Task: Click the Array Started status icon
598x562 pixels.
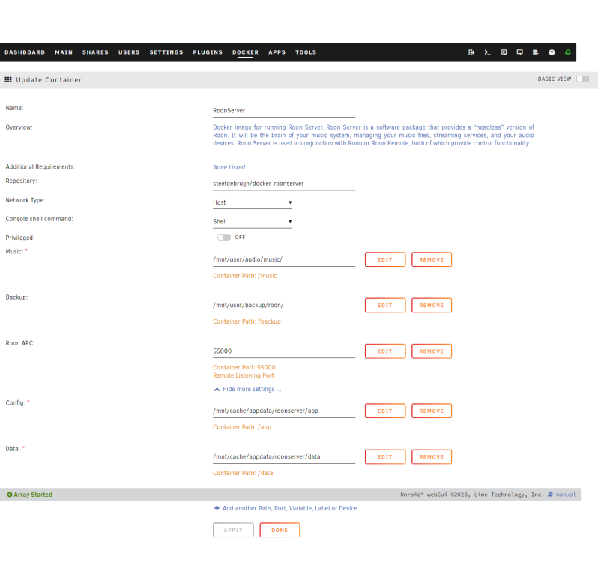Action: pyautogui.click(x=10, y=495)
